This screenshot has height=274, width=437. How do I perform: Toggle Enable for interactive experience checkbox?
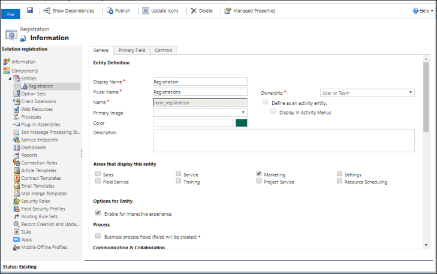(x=98, y=213)
